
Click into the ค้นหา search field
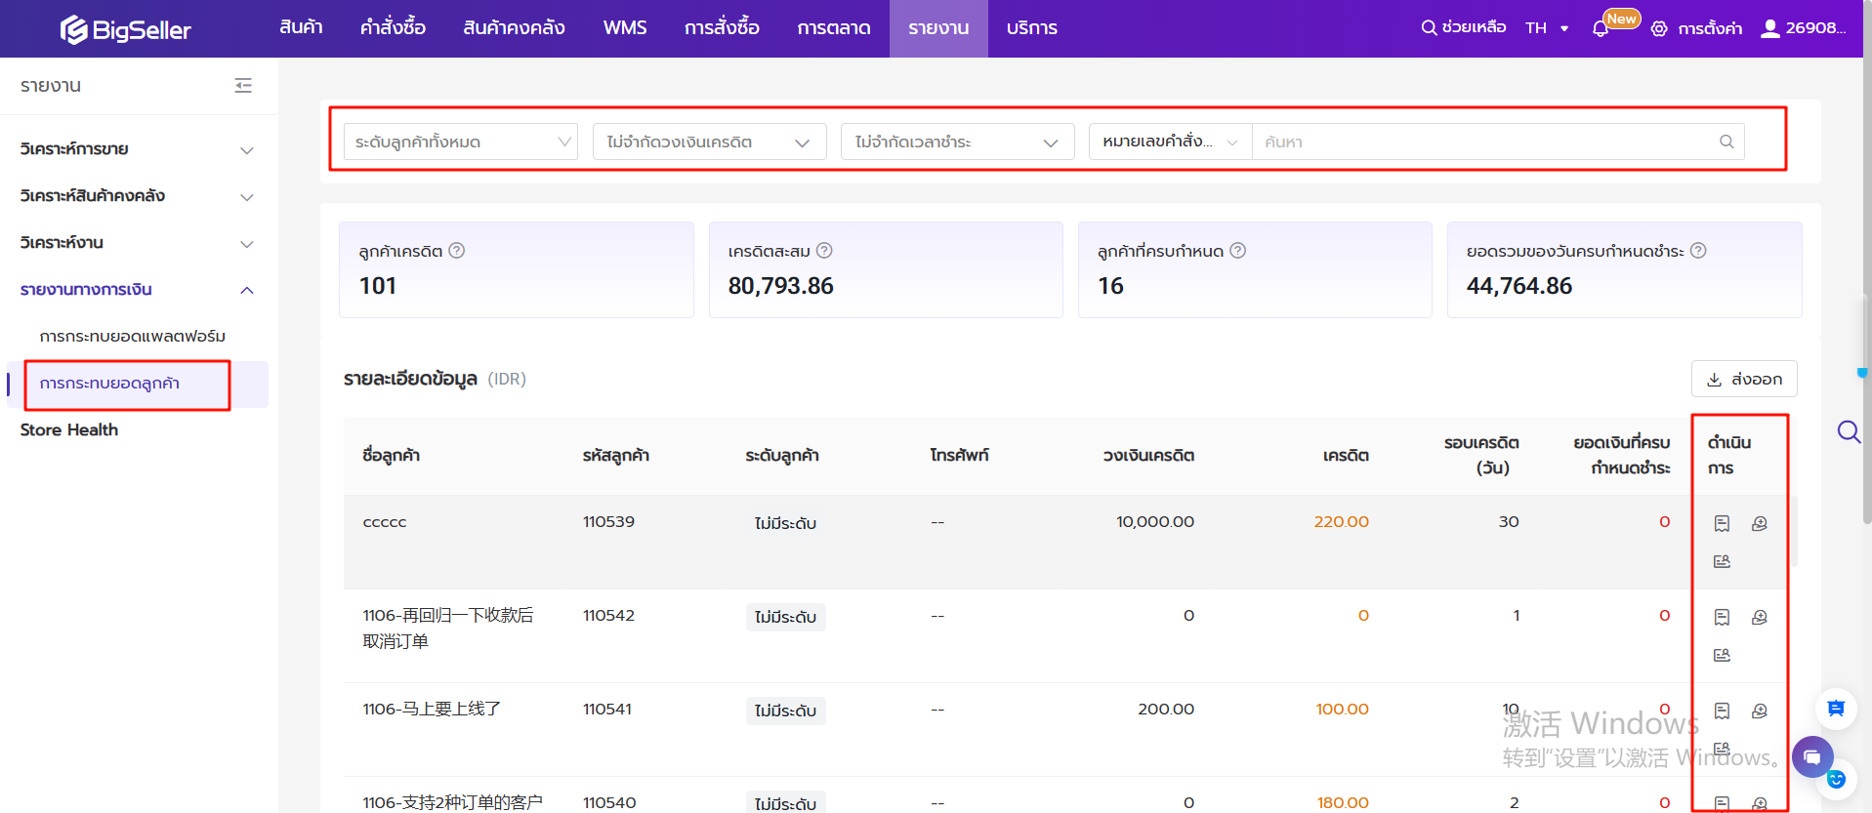click(x=1484, y=142)
